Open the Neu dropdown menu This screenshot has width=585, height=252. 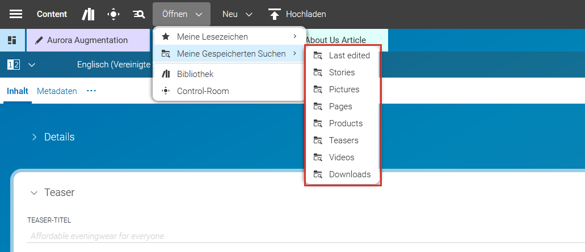tap(237, 14)
